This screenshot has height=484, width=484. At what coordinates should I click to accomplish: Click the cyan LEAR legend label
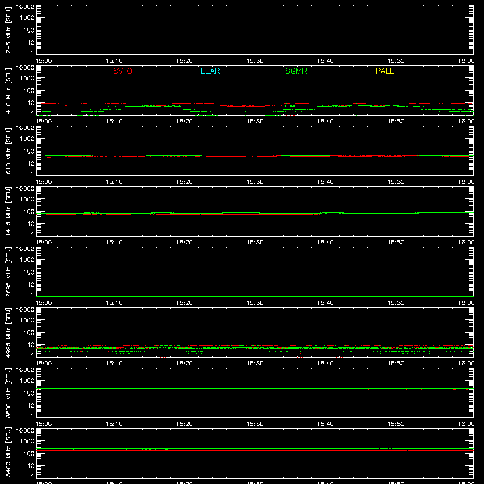(x=210, y=71)
